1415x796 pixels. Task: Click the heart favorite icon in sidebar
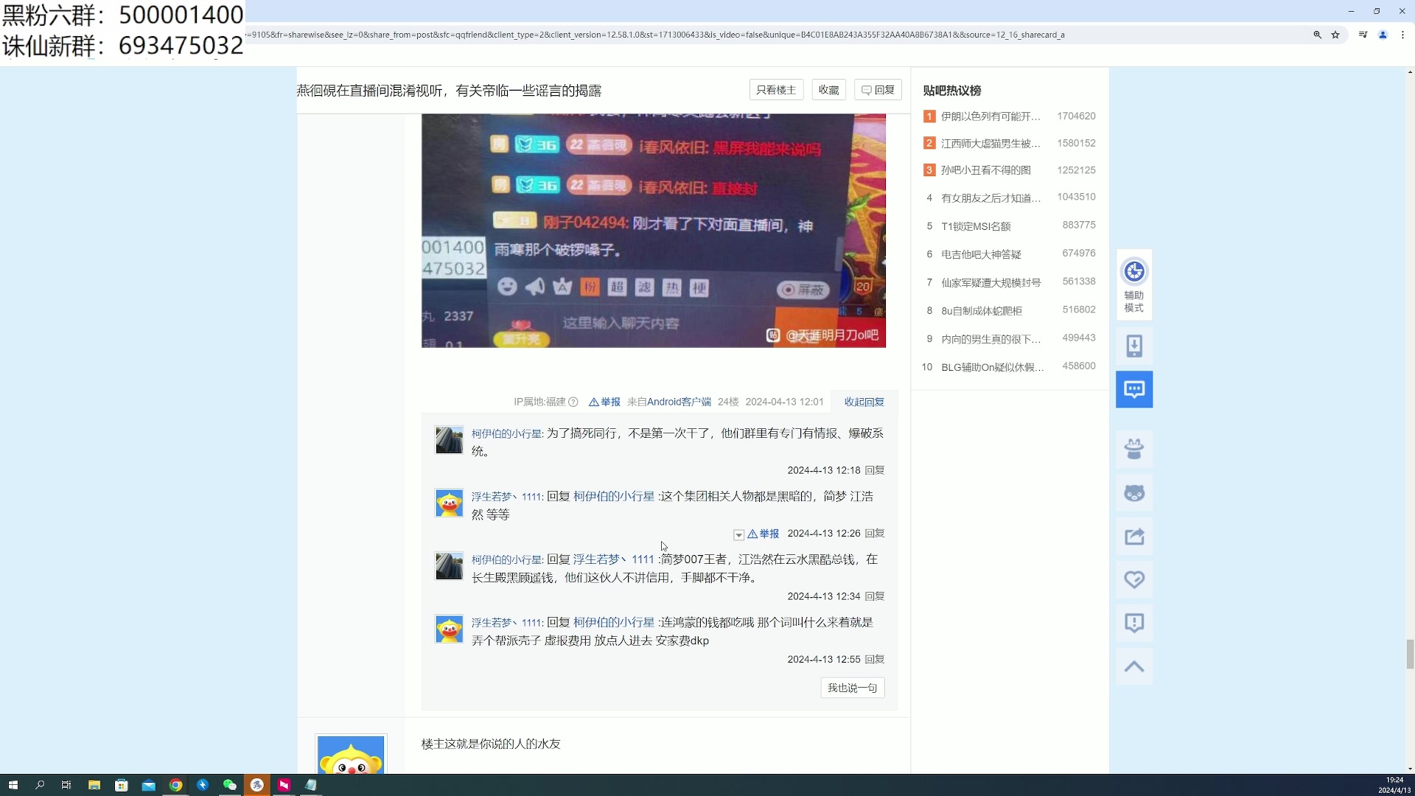point(1133,580)
